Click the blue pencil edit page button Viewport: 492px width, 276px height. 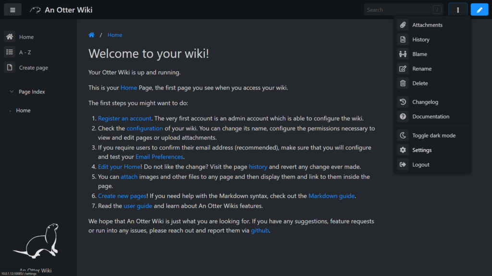click(x=479, y=10)
